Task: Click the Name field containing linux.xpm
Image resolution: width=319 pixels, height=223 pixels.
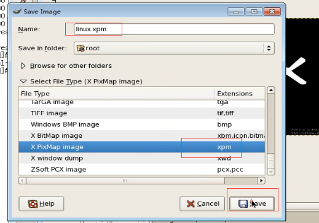Action: point(174,29)
